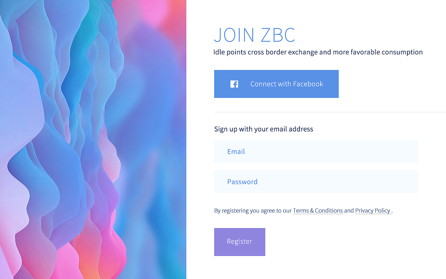This screenshot has height=279, width=446.
Task: Click the abstract wave artwork panel
Action: point(93,139)
